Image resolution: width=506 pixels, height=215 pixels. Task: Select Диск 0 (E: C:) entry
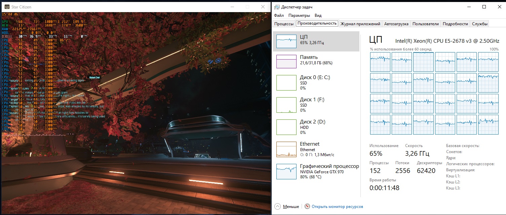point(316,82)
